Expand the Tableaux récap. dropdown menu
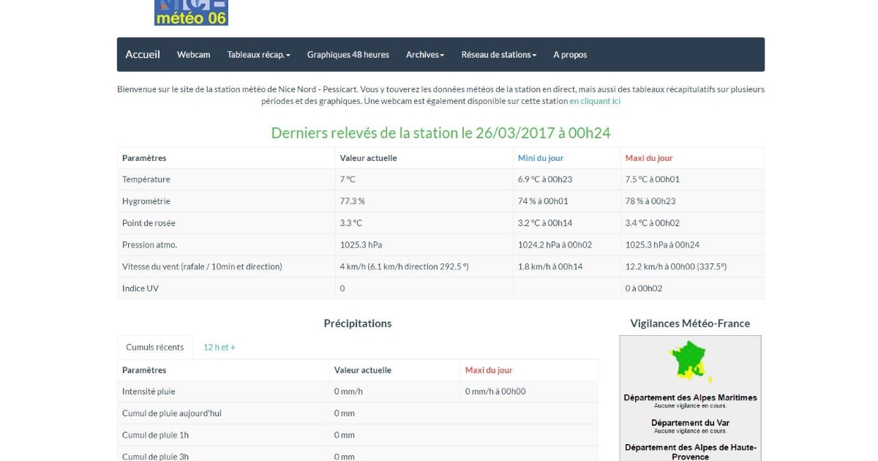Viewport: 878px width, 461px height. (259, 55)
